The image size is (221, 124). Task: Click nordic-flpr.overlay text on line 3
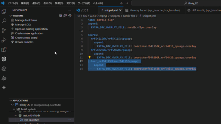click(x=142, y=28)
